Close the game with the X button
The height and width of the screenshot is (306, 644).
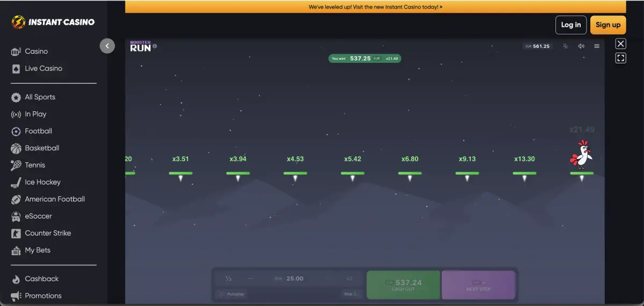point(621,44)
